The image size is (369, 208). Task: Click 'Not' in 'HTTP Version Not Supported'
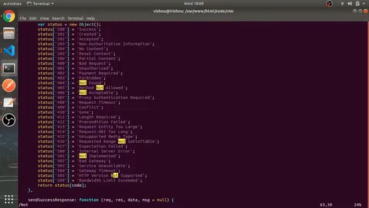click(114, 176)
